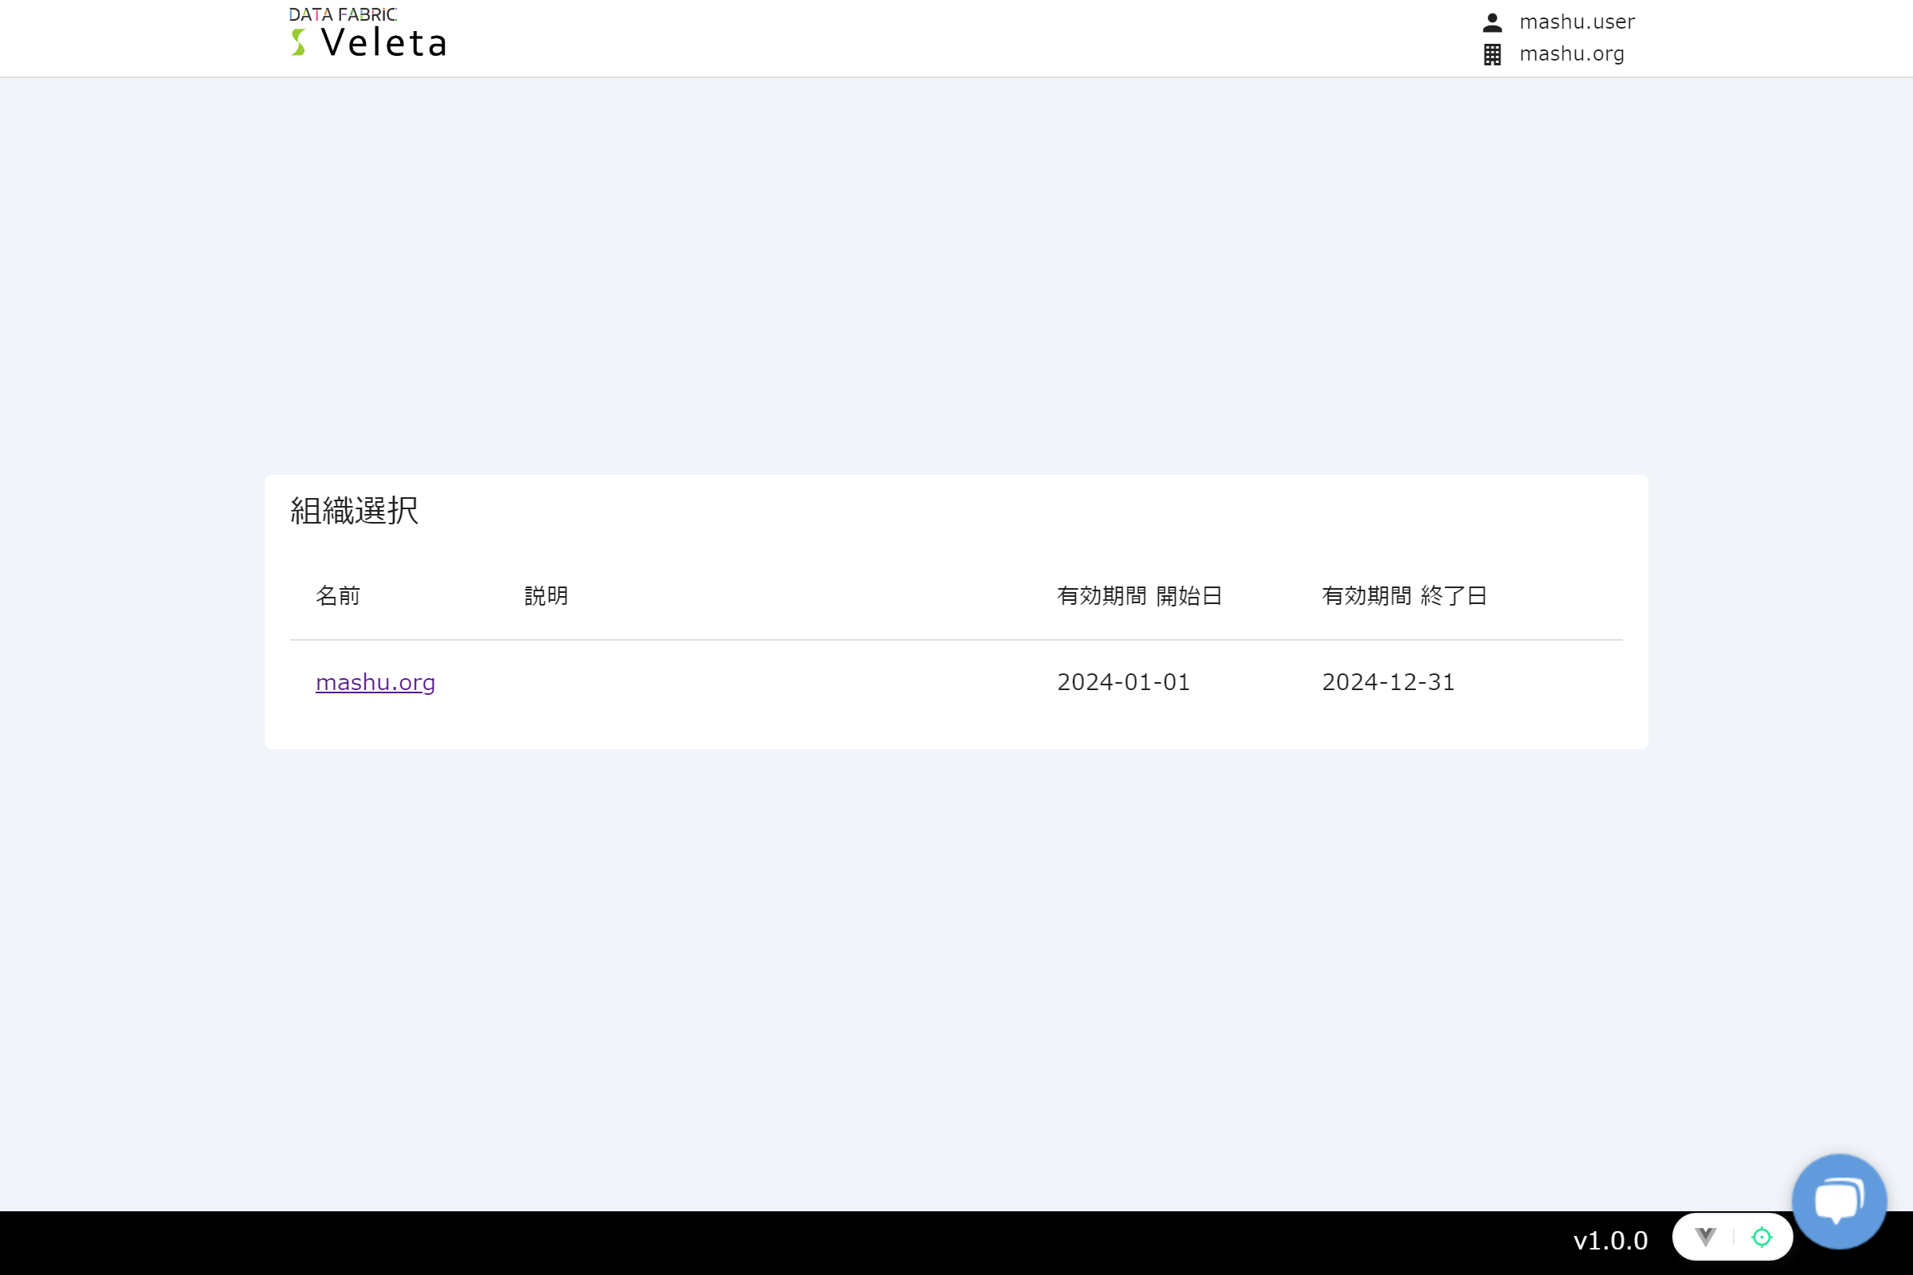The width and height of the screenshot is (1913, 1275).
Task: Click the organization building icon
Action: pyautogui.click(x=1491, y=54)
